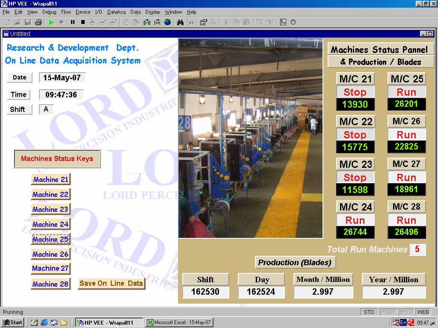Switch to Microsoft Excel in the taskbar

click(179, 322)
